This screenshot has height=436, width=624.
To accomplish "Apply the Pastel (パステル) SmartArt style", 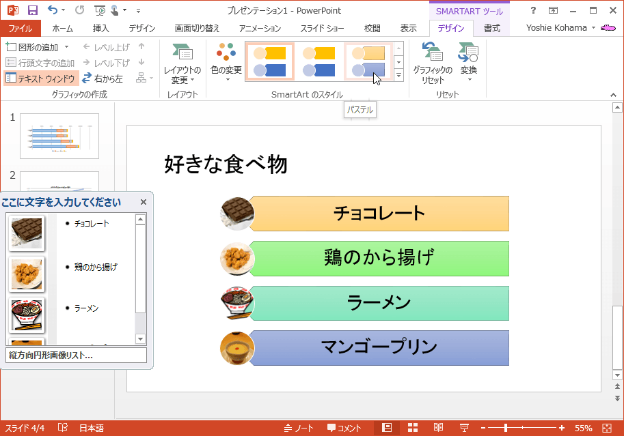I will (x=368, y=61).
